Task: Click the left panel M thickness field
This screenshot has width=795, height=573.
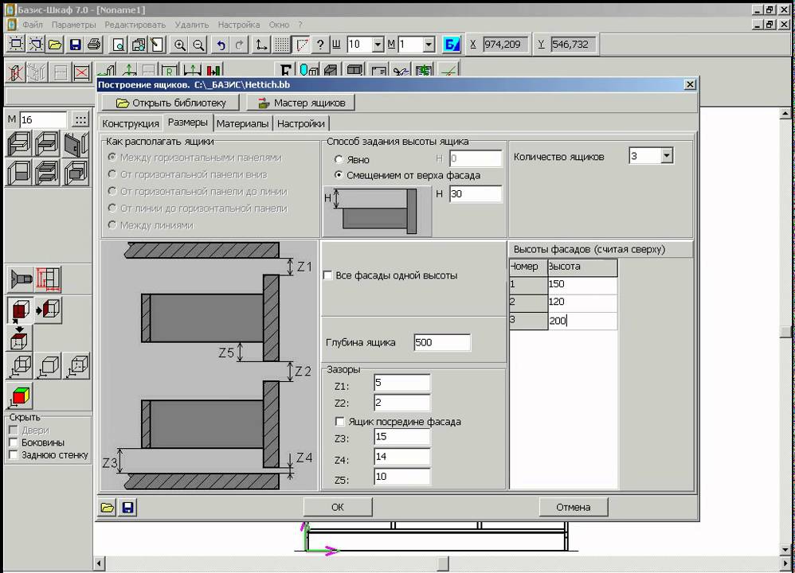Action: coord(43,119)
